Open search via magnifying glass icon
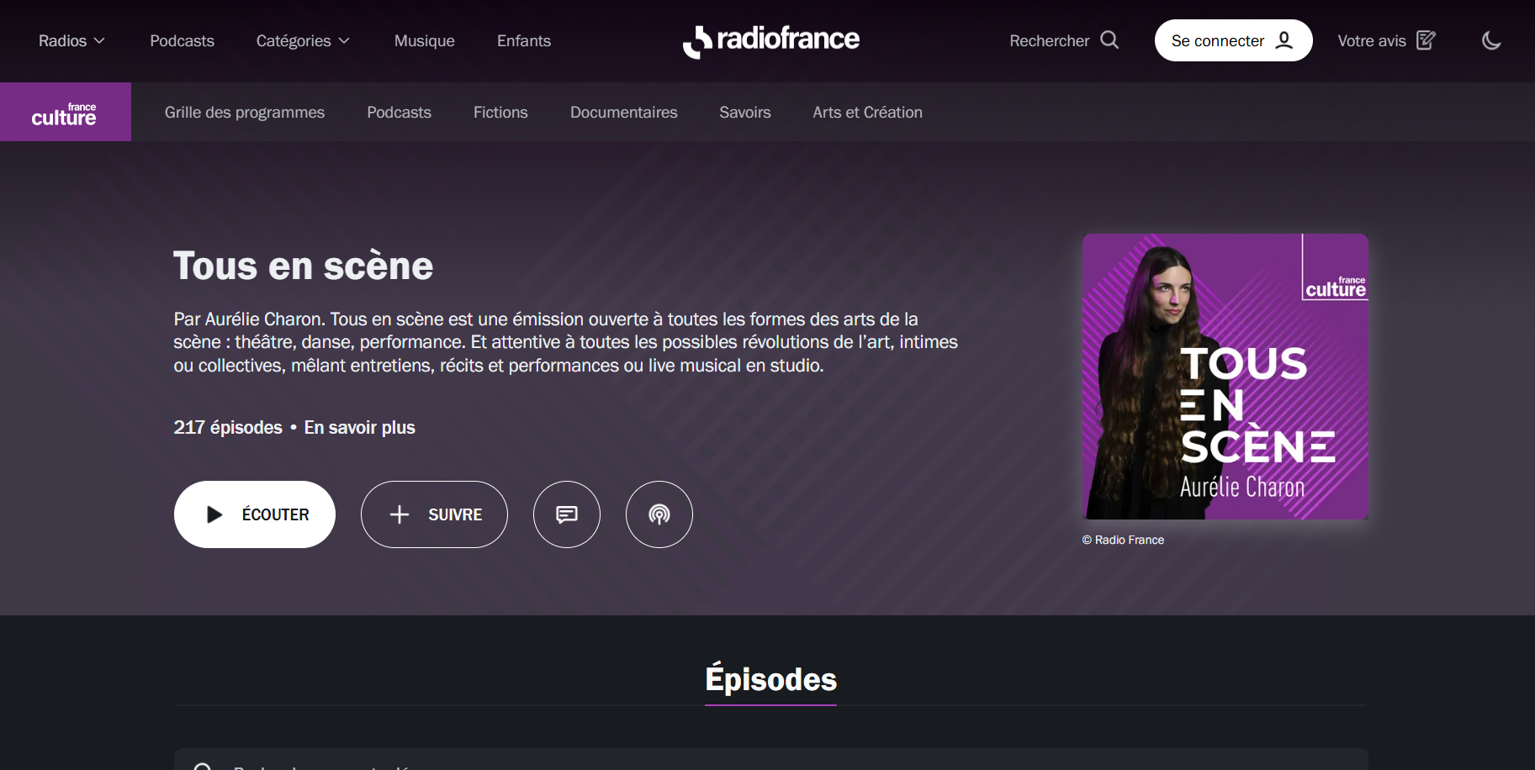 (x=1109, y=40)
